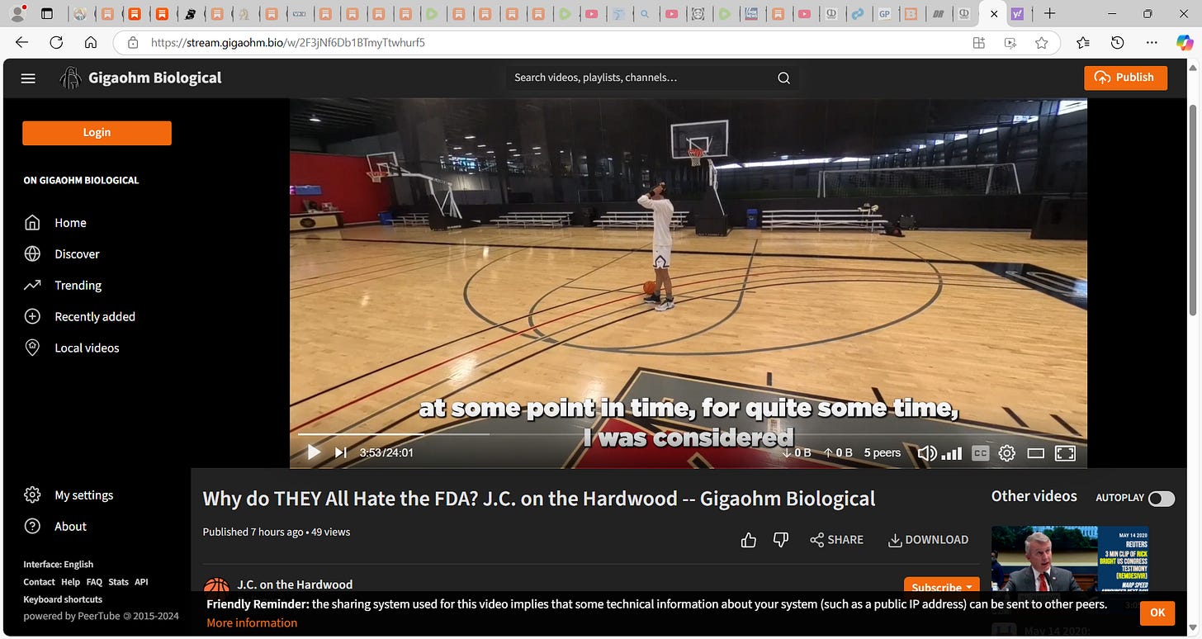Click the J.C. on the Hardwood channel name
The width and height of the screenshot is (1202, 639).
point(295,585)
